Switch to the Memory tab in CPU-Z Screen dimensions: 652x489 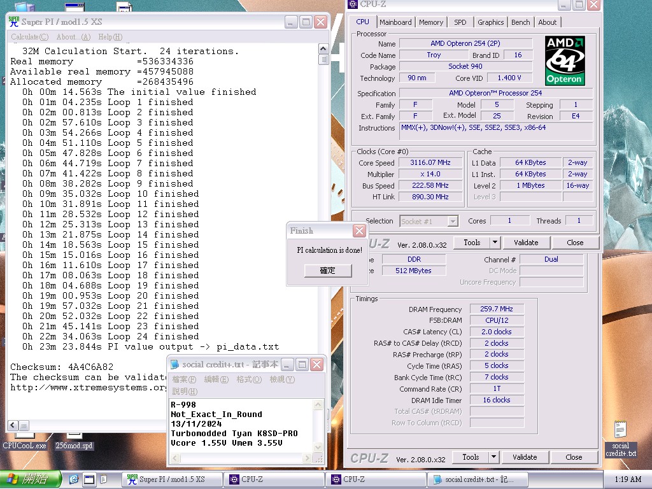coord(431,22)
